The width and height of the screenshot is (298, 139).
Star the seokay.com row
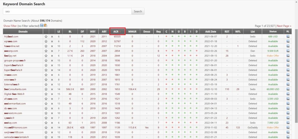(x=46, y=123)
